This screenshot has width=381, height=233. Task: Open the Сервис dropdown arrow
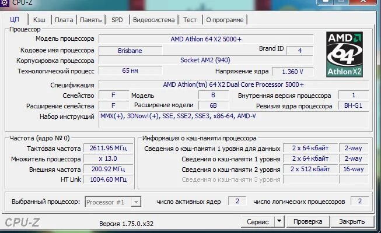[279, 221]
